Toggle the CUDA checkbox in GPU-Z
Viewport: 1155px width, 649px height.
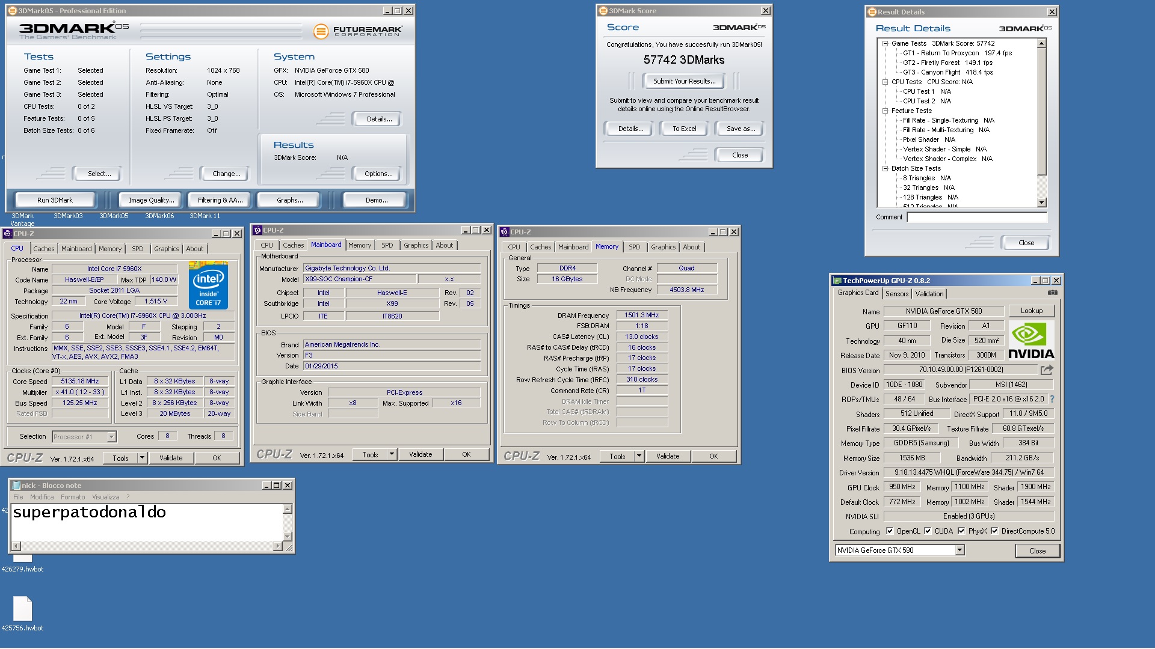pyautogui.click(x=928, y=531)
